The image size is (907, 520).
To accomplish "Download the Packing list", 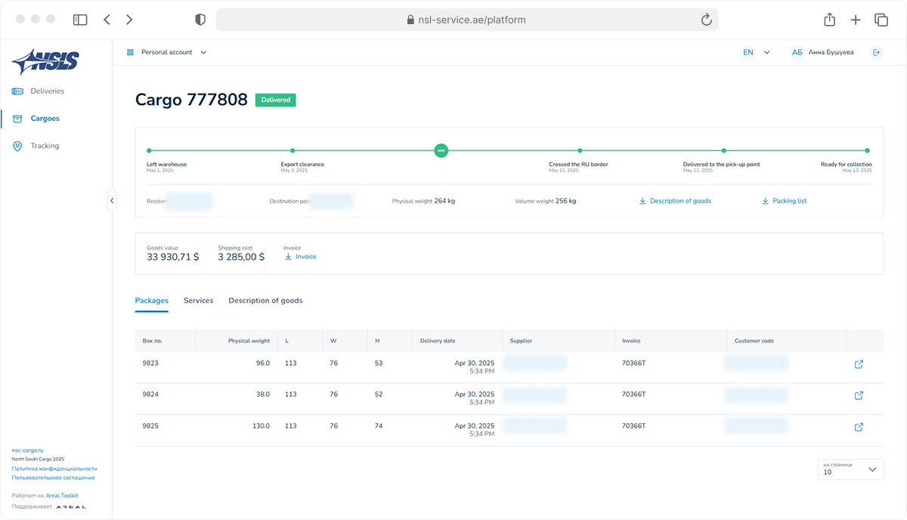I will 784,201.
